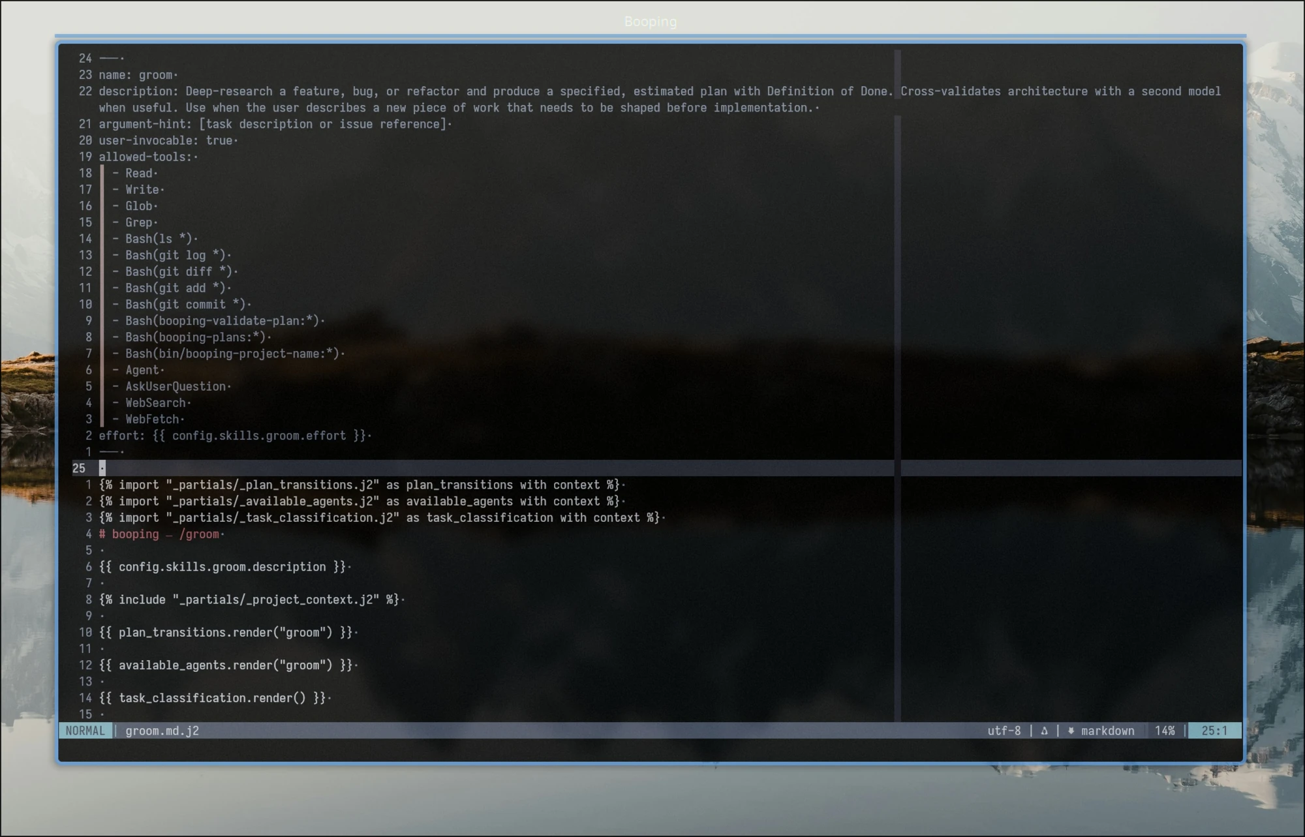Image resolution: width=1305 pixels, height=837 pixels.
Task: Click the NORMAL mode indicator
Action: point(85,731)
